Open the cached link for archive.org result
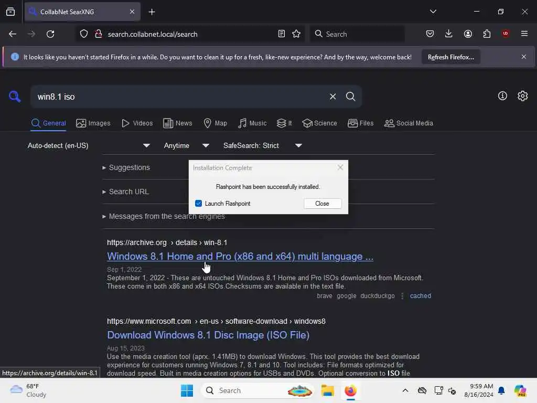This screenshot has width=537, height=403. 421,296
